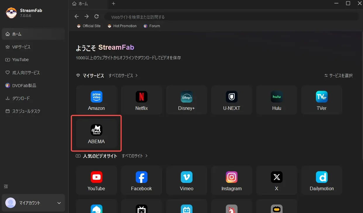Open the Hulu service tile
Image resolution: width=363 pixels, height=213 pixels.
coord(277,100)
